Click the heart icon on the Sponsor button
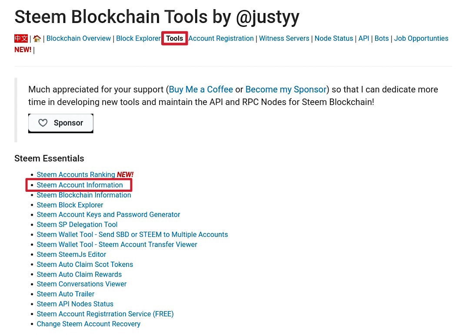The height and width of the screenshot is (335, 469). [43, 123]
